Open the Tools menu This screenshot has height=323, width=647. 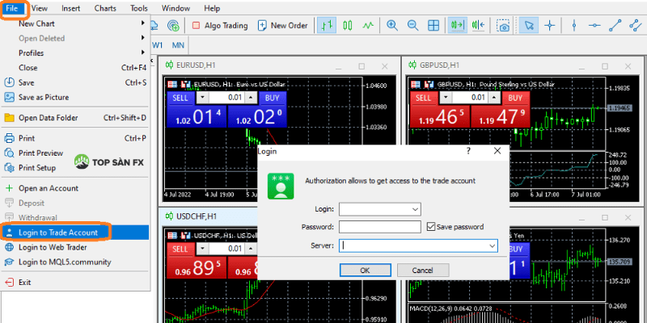pos(139,8)
